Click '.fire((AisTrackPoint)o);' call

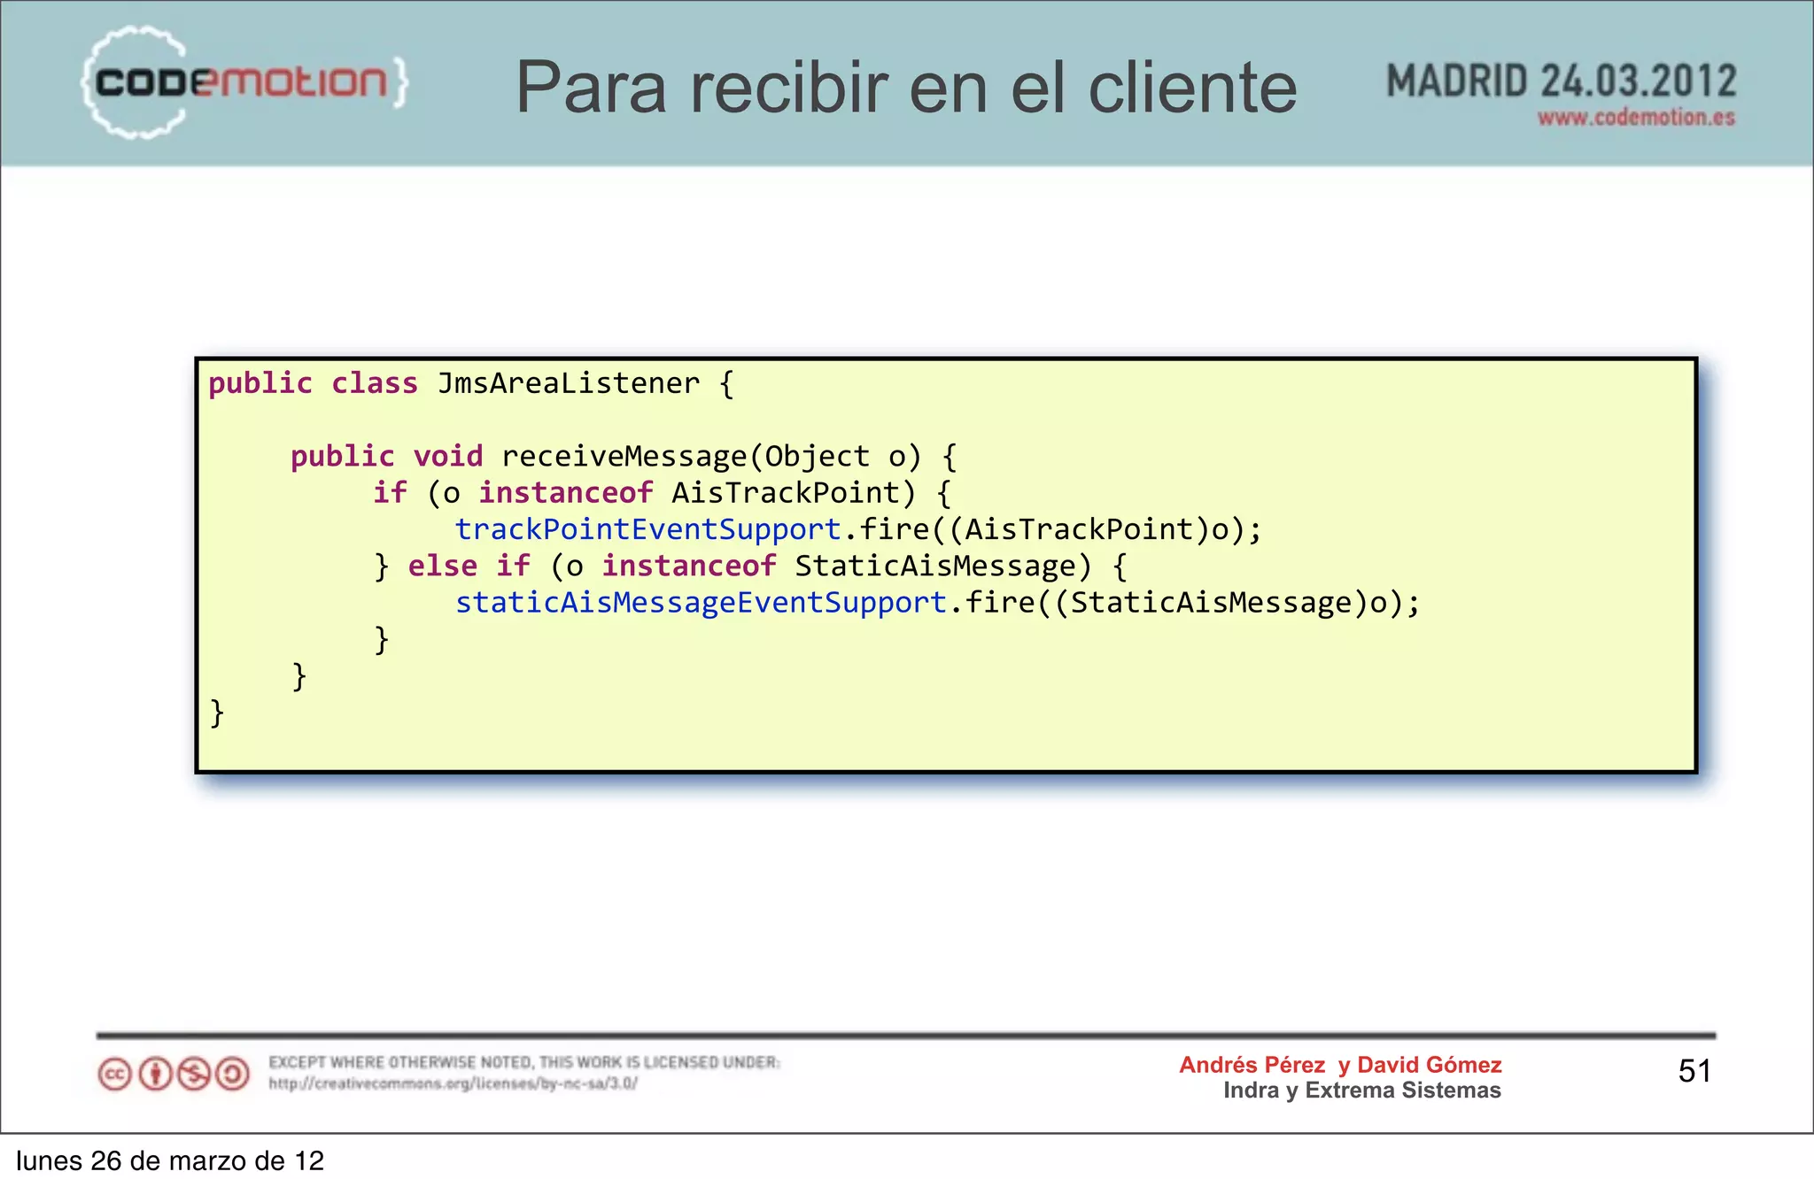pyautogui.click(x=1052, y=530)
